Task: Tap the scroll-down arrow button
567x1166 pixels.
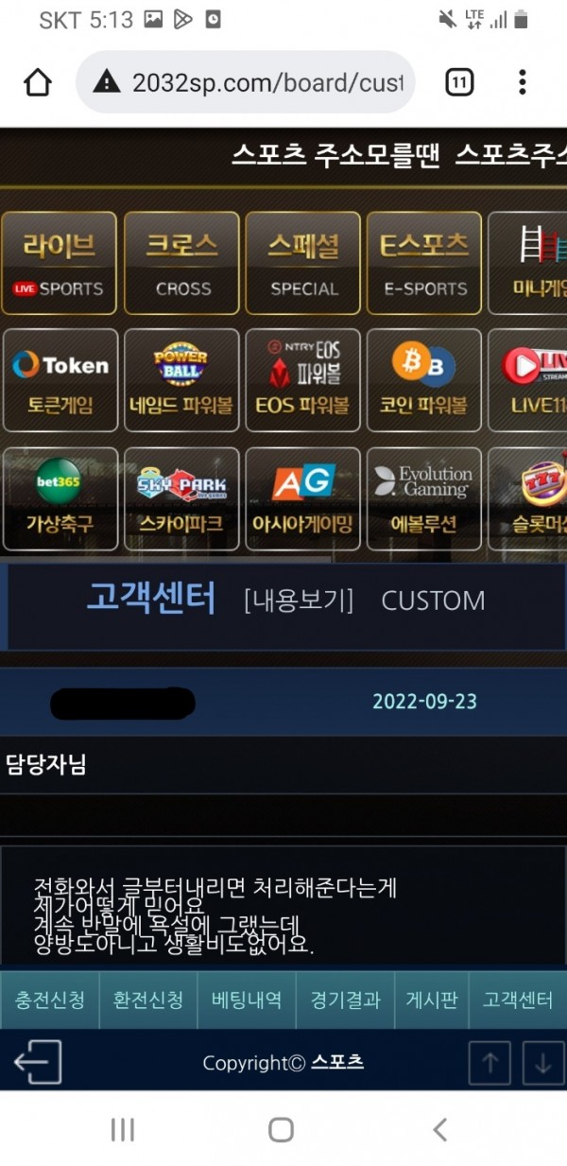Action: (542, 1063)
